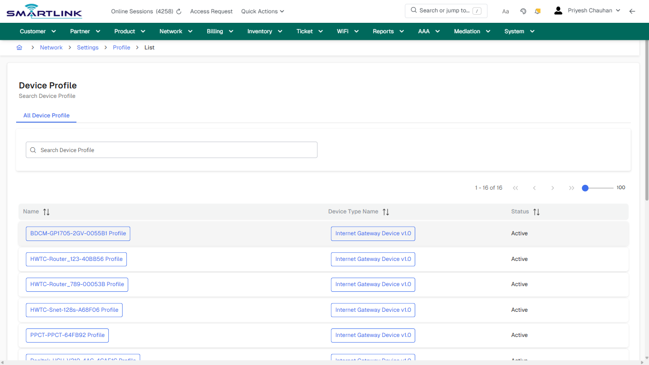Click the user profile avatar icon
The width and height of the screenshot is (649, 365).
[558, 10]
